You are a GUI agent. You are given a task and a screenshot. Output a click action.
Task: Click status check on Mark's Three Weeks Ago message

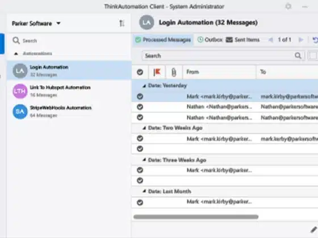(x=140, y=170)
